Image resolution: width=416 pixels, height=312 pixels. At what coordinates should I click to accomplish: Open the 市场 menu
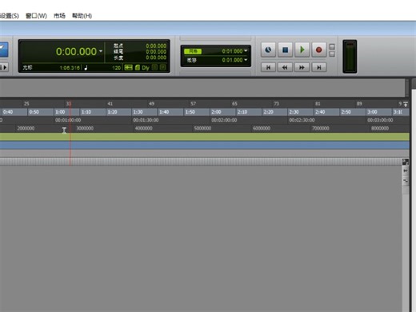59,16
